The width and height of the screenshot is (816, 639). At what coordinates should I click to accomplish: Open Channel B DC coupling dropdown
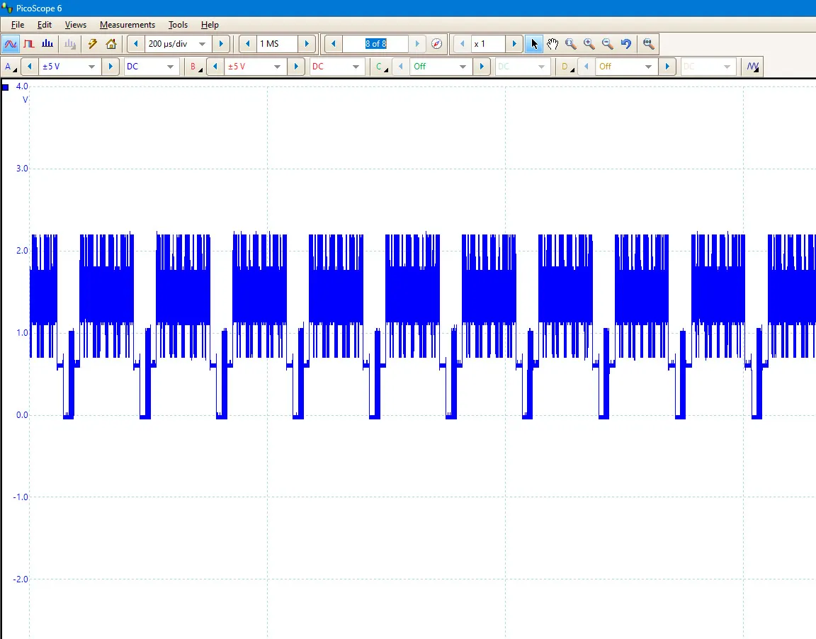[356, 67]
